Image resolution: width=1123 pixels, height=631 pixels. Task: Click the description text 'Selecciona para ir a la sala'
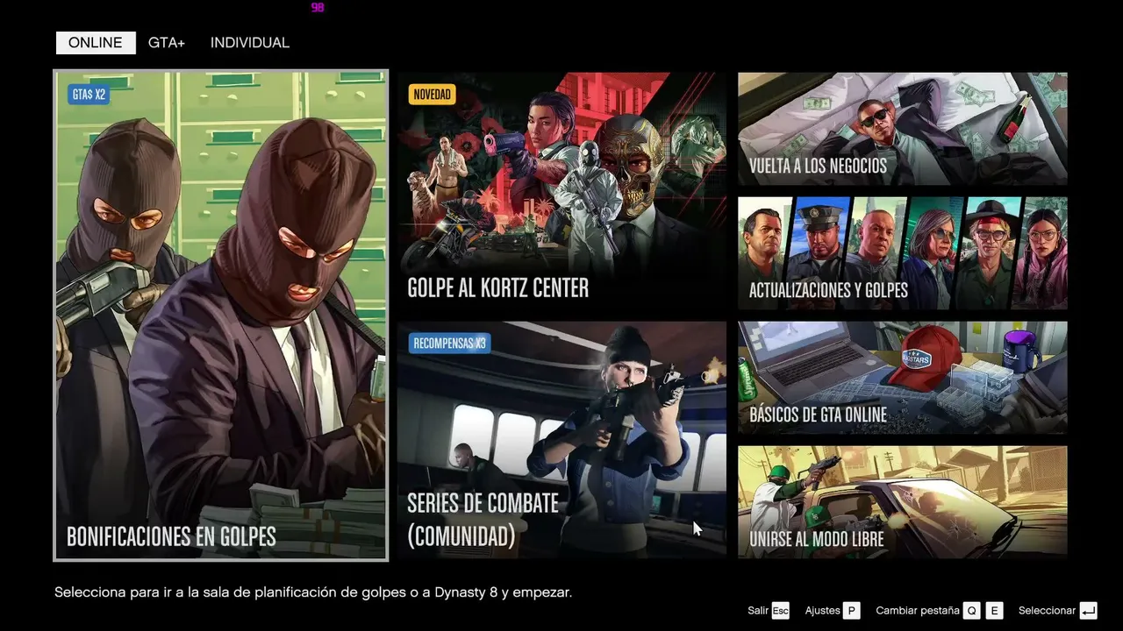313,592
